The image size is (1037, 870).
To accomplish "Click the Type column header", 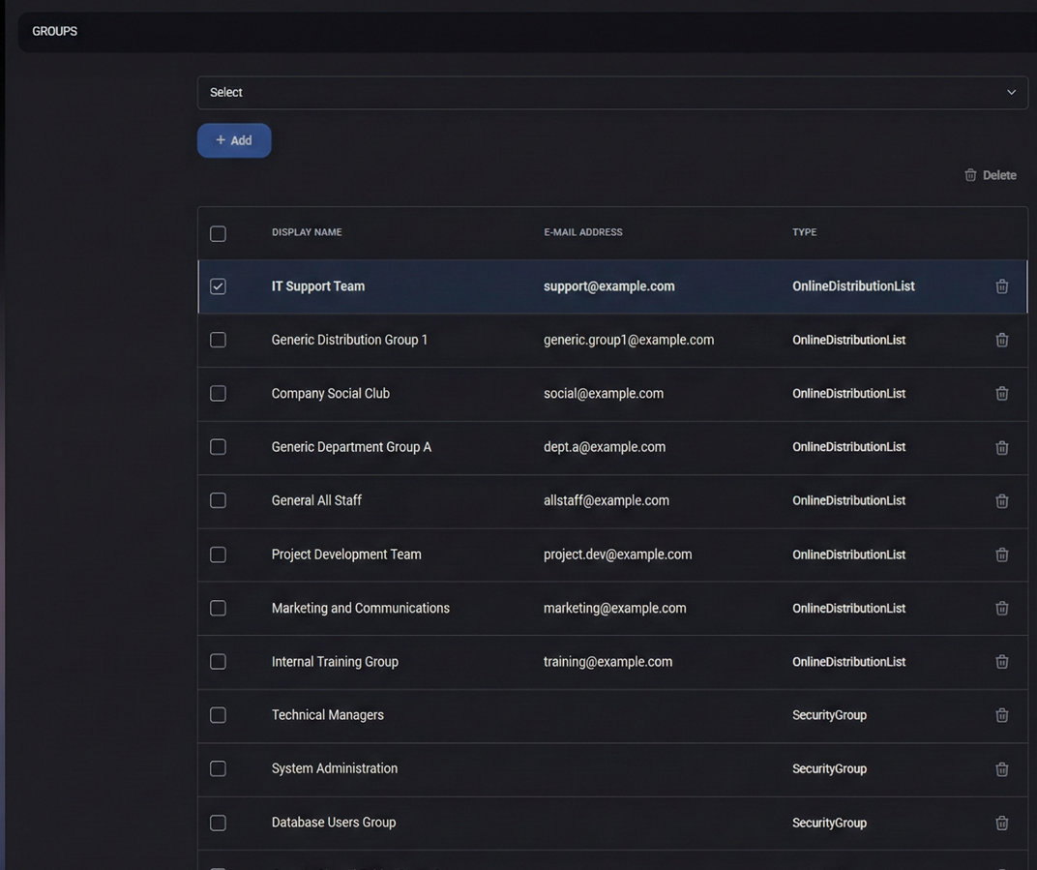I will [804, 232].
